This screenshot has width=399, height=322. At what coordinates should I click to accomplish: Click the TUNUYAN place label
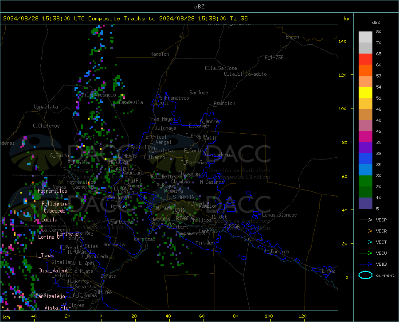[103, 292]
